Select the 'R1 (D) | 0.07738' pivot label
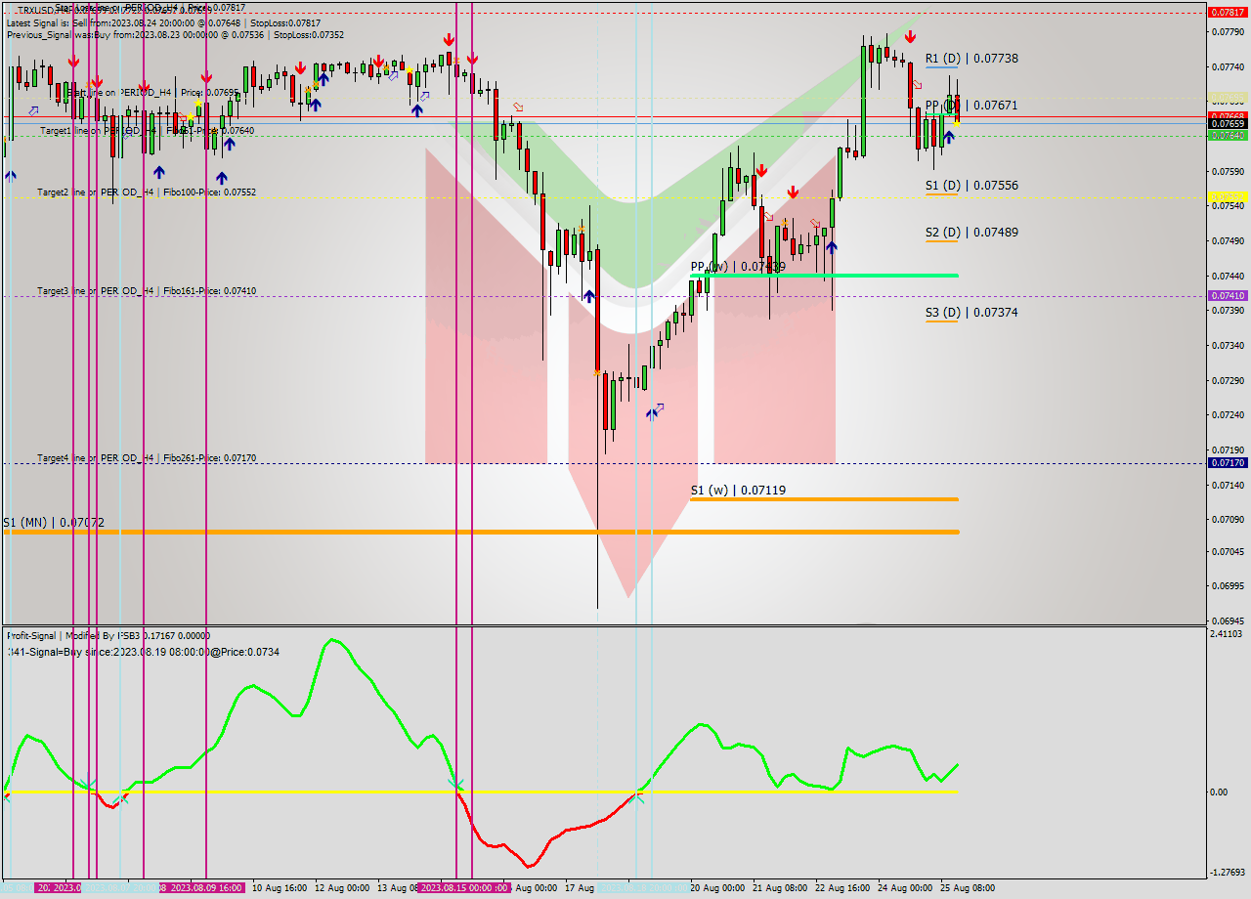The image size is (1251, 899). coord(972,59)
